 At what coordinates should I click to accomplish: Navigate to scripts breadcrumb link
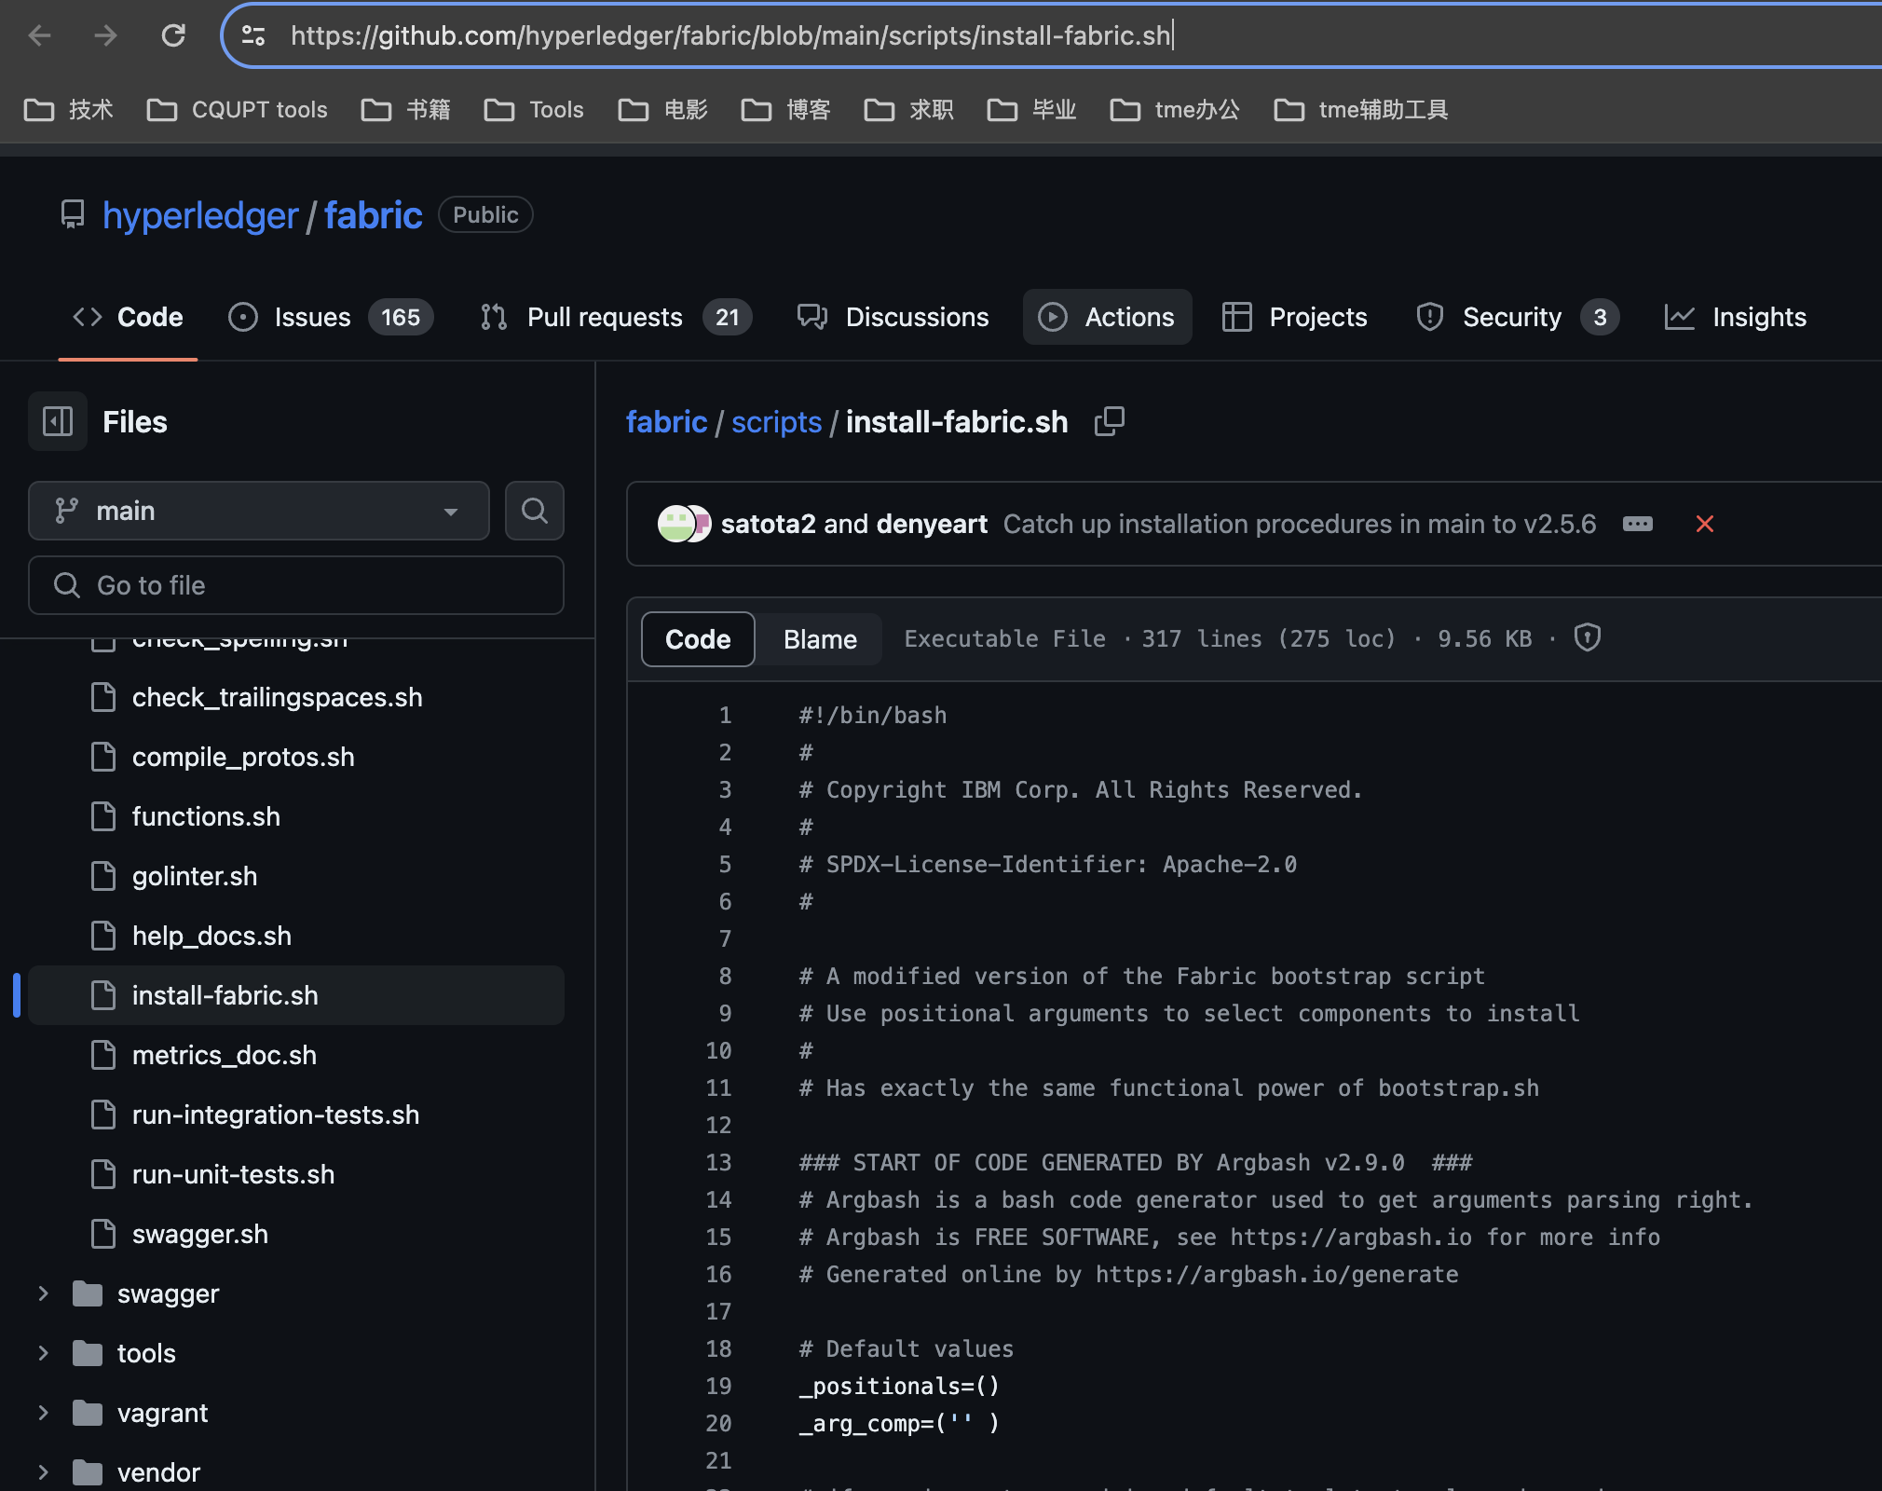click(776, 422)
